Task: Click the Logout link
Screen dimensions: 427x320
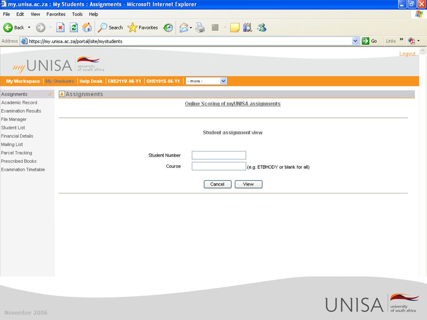Action: (x=407, y=54)
